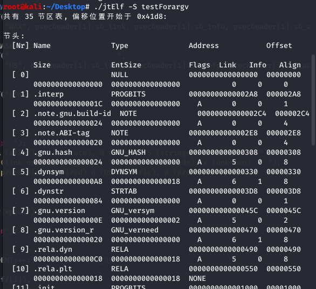This screenshot has height=289, width=316.
Task: Select the .gnu.hash section name
Action: click(x=53, y=153)
